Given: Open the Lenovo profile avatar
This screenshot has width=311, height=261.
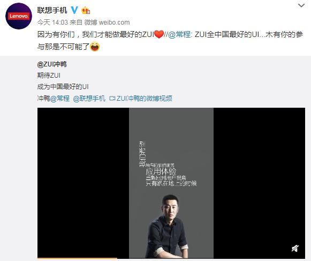Looking at the screenshot, I should click(19, 16).
